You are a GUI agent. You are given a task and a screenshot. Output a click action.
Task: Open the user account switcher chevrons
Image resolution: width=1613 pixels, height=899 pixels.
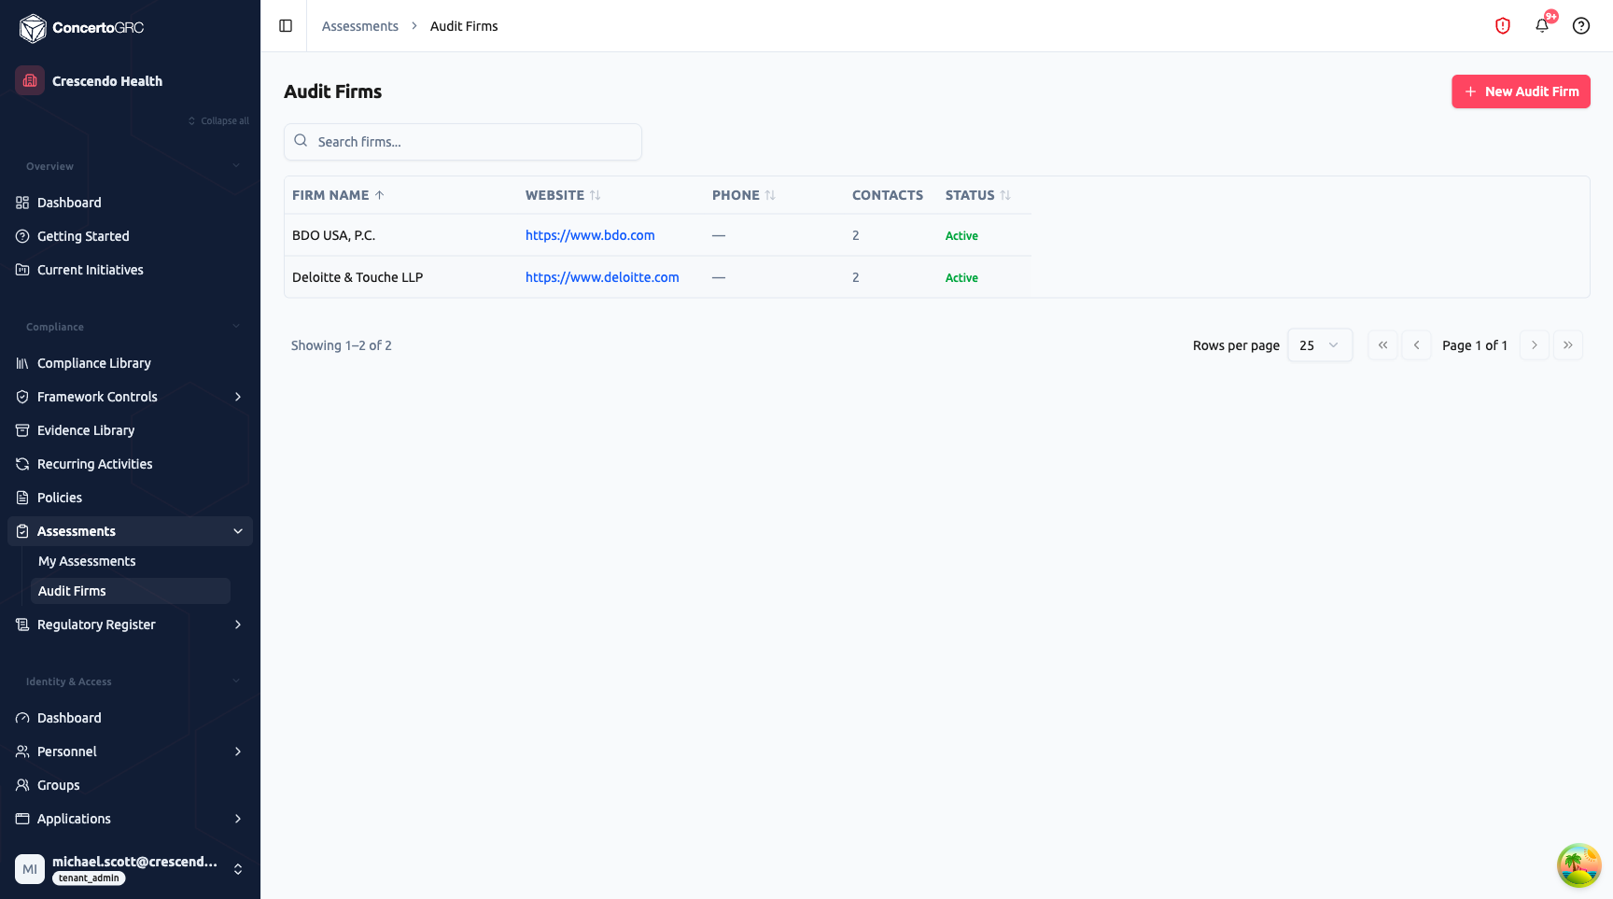pos(238,869)
